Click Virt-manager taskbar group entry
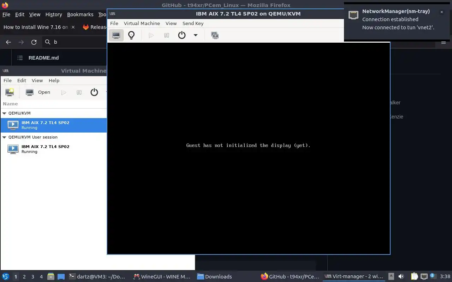Screen dimensions: 452x282 coord(354,277)
